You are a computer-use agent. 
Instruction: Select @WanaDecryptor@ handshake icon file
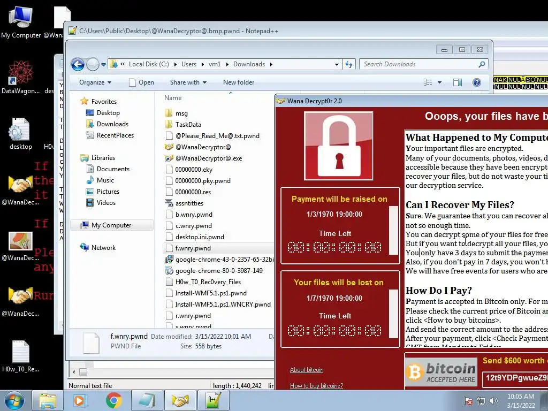click(198, 147)
